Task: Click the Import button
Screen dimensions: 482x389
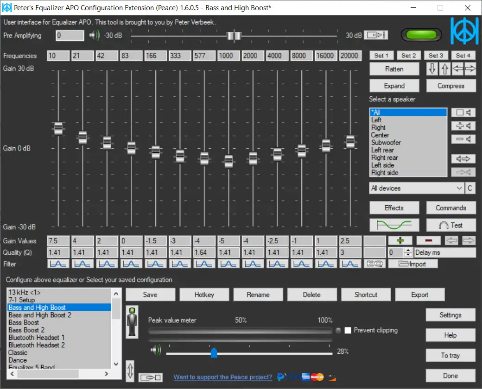Action: click(x=413, y=264)
